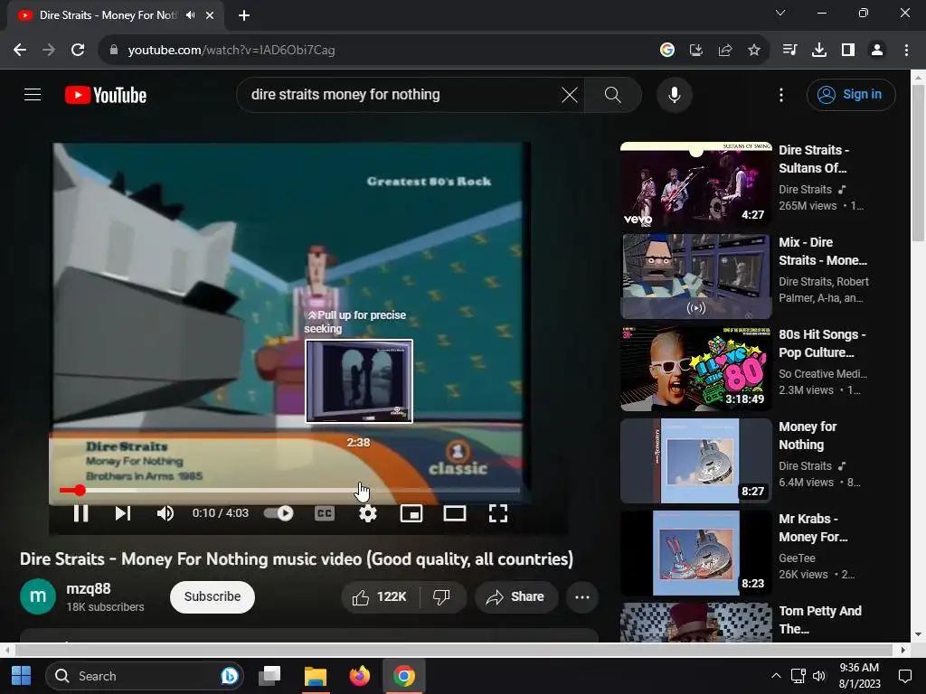Image resolution: width=926 pixels, height=694 pixels.
Task: Open File Explorer from the taskbar
Action: coord(316,676)
